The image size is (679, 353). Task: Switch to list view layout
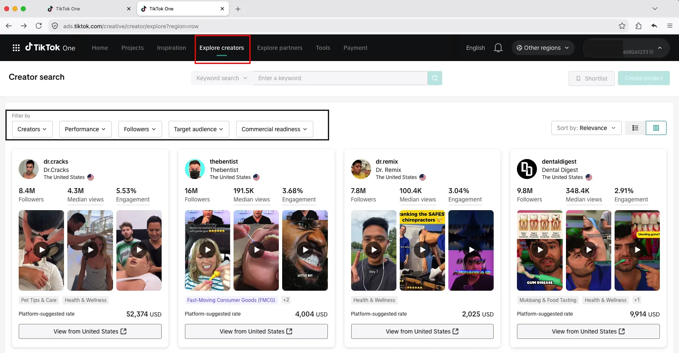coord(635,128)
